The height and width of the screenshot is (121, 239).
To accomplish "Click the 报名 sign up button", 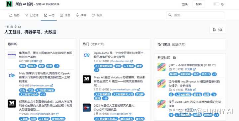I will [x=199, y=4].
